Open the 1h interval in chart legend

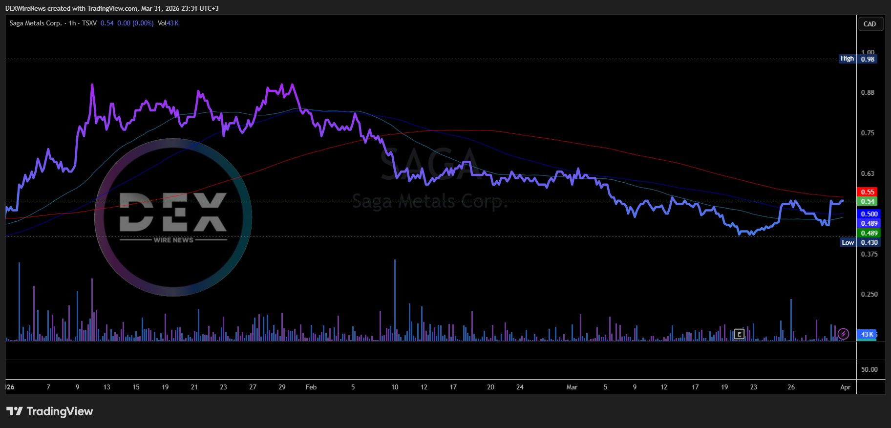[72, 23]
